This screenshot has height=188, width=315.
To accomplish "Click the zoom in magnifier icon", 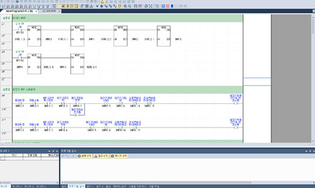I will point(125,6).
